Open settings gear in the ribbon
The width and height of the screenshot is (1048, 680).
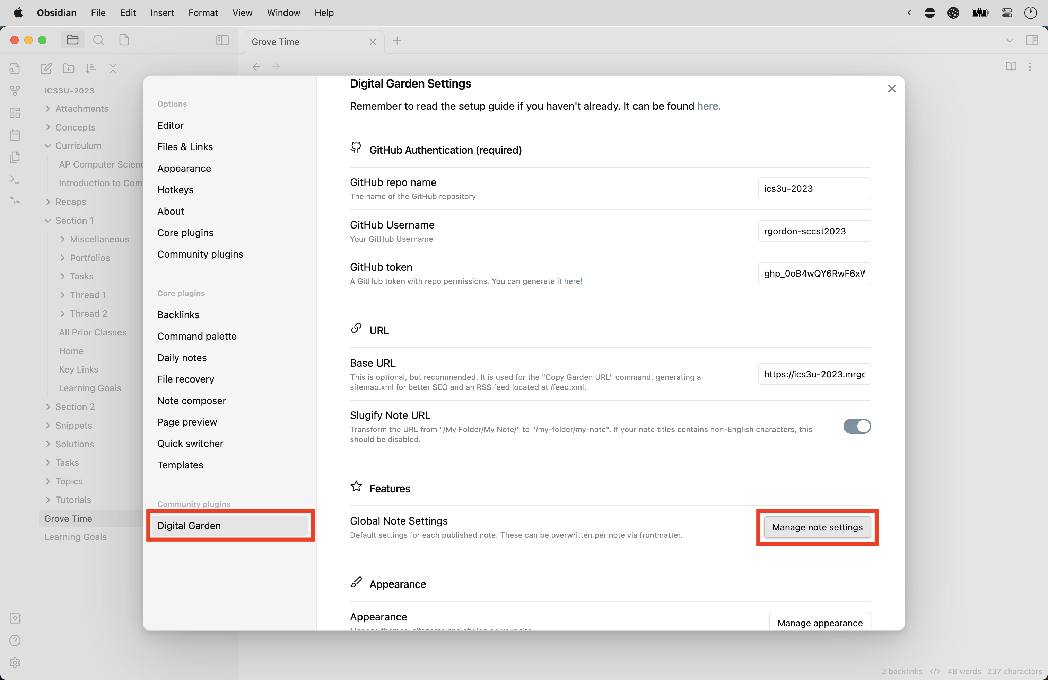point(15,663)
